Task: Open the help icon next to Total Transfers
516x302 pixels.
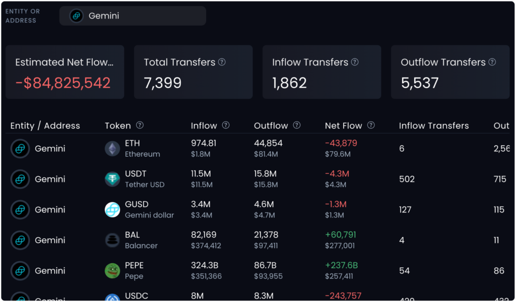Action: pos(222,62)
